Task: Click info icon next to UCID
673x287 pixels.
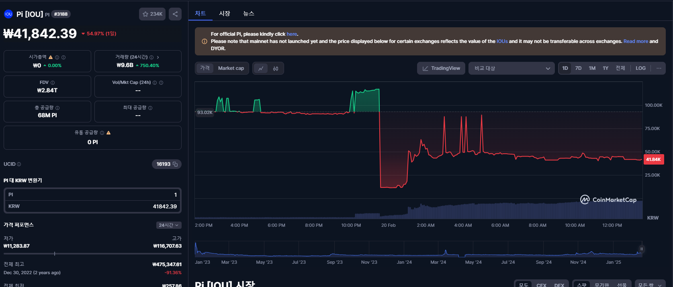Action: 19,164
